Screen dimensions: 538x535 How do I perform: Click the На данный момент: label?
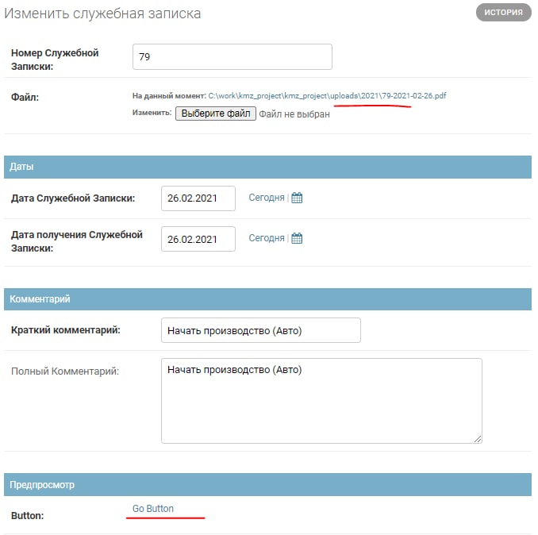tap(169, 96)
